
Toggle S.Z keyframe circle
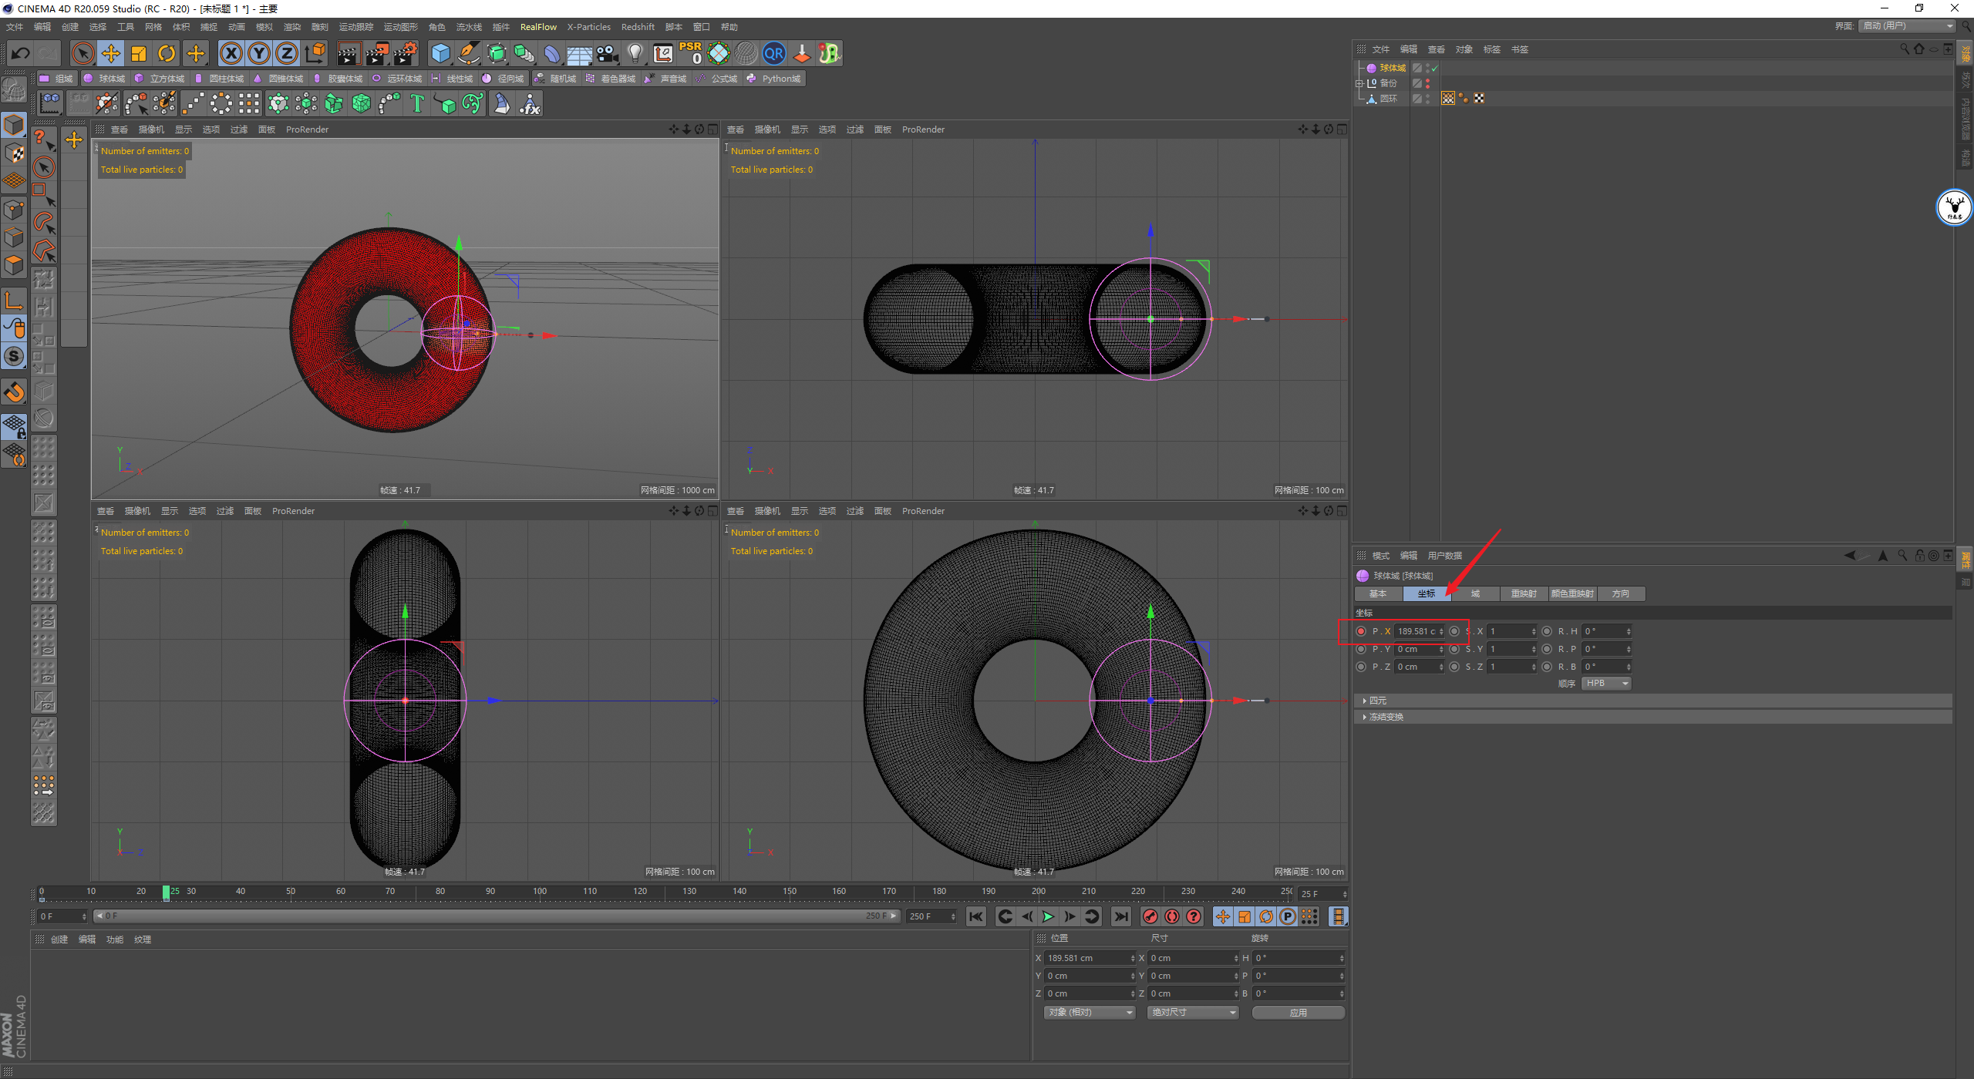pyautogui.click(x=1454, y=667)
